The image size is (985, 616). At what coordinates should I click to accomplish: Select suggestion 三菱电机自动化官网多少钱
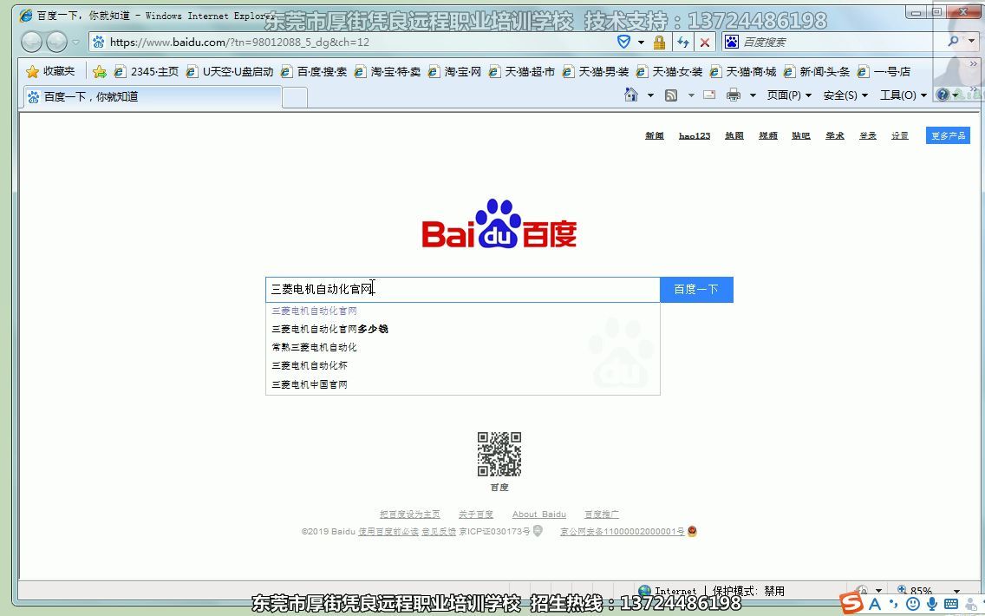(x=463, y=329)
